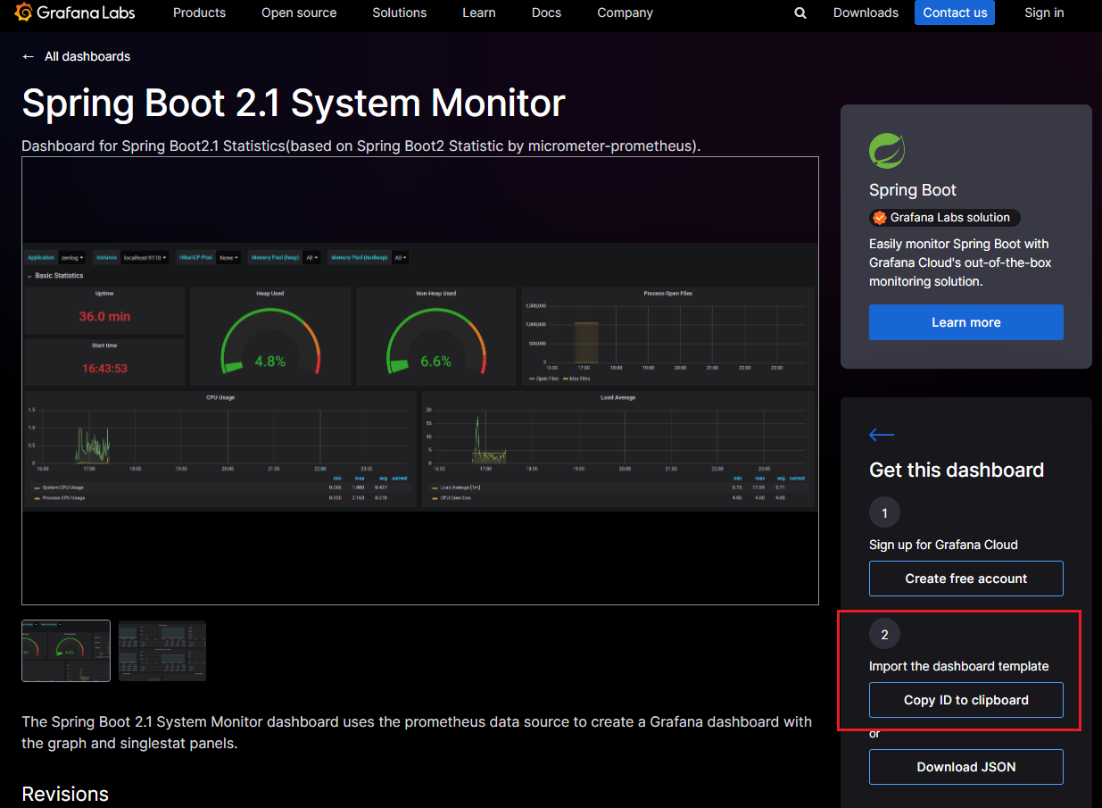The image size is (1102, 808).
Task: Click the Learn more button
Action: click(x=966, y=322)
